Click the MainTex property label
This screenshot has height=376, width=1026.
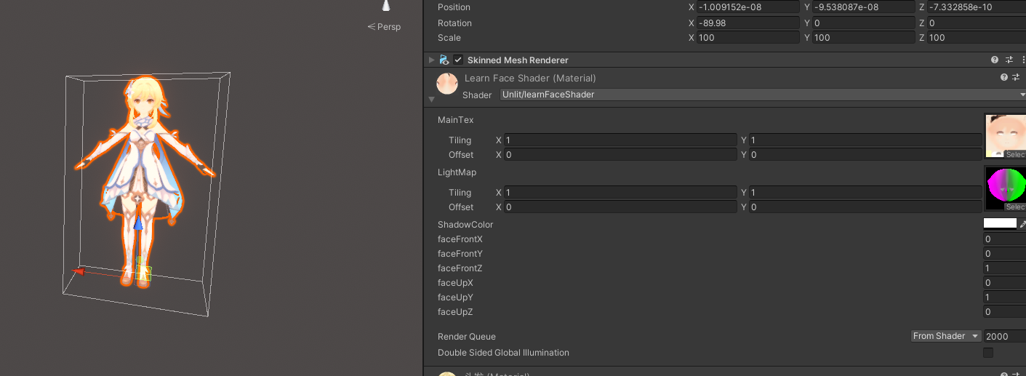click(456, 120)
